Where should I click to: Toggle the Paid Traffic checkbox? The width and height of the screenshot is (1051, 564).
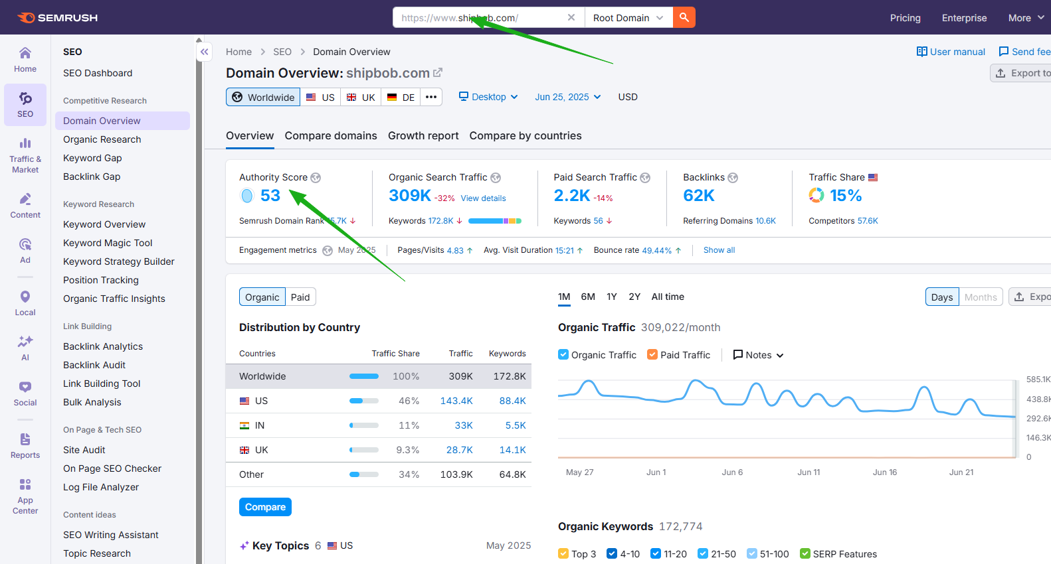tap(652, 354)
